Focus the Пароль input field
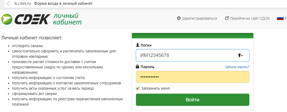The height and width of the screenshot is (112, 287). 192,77
